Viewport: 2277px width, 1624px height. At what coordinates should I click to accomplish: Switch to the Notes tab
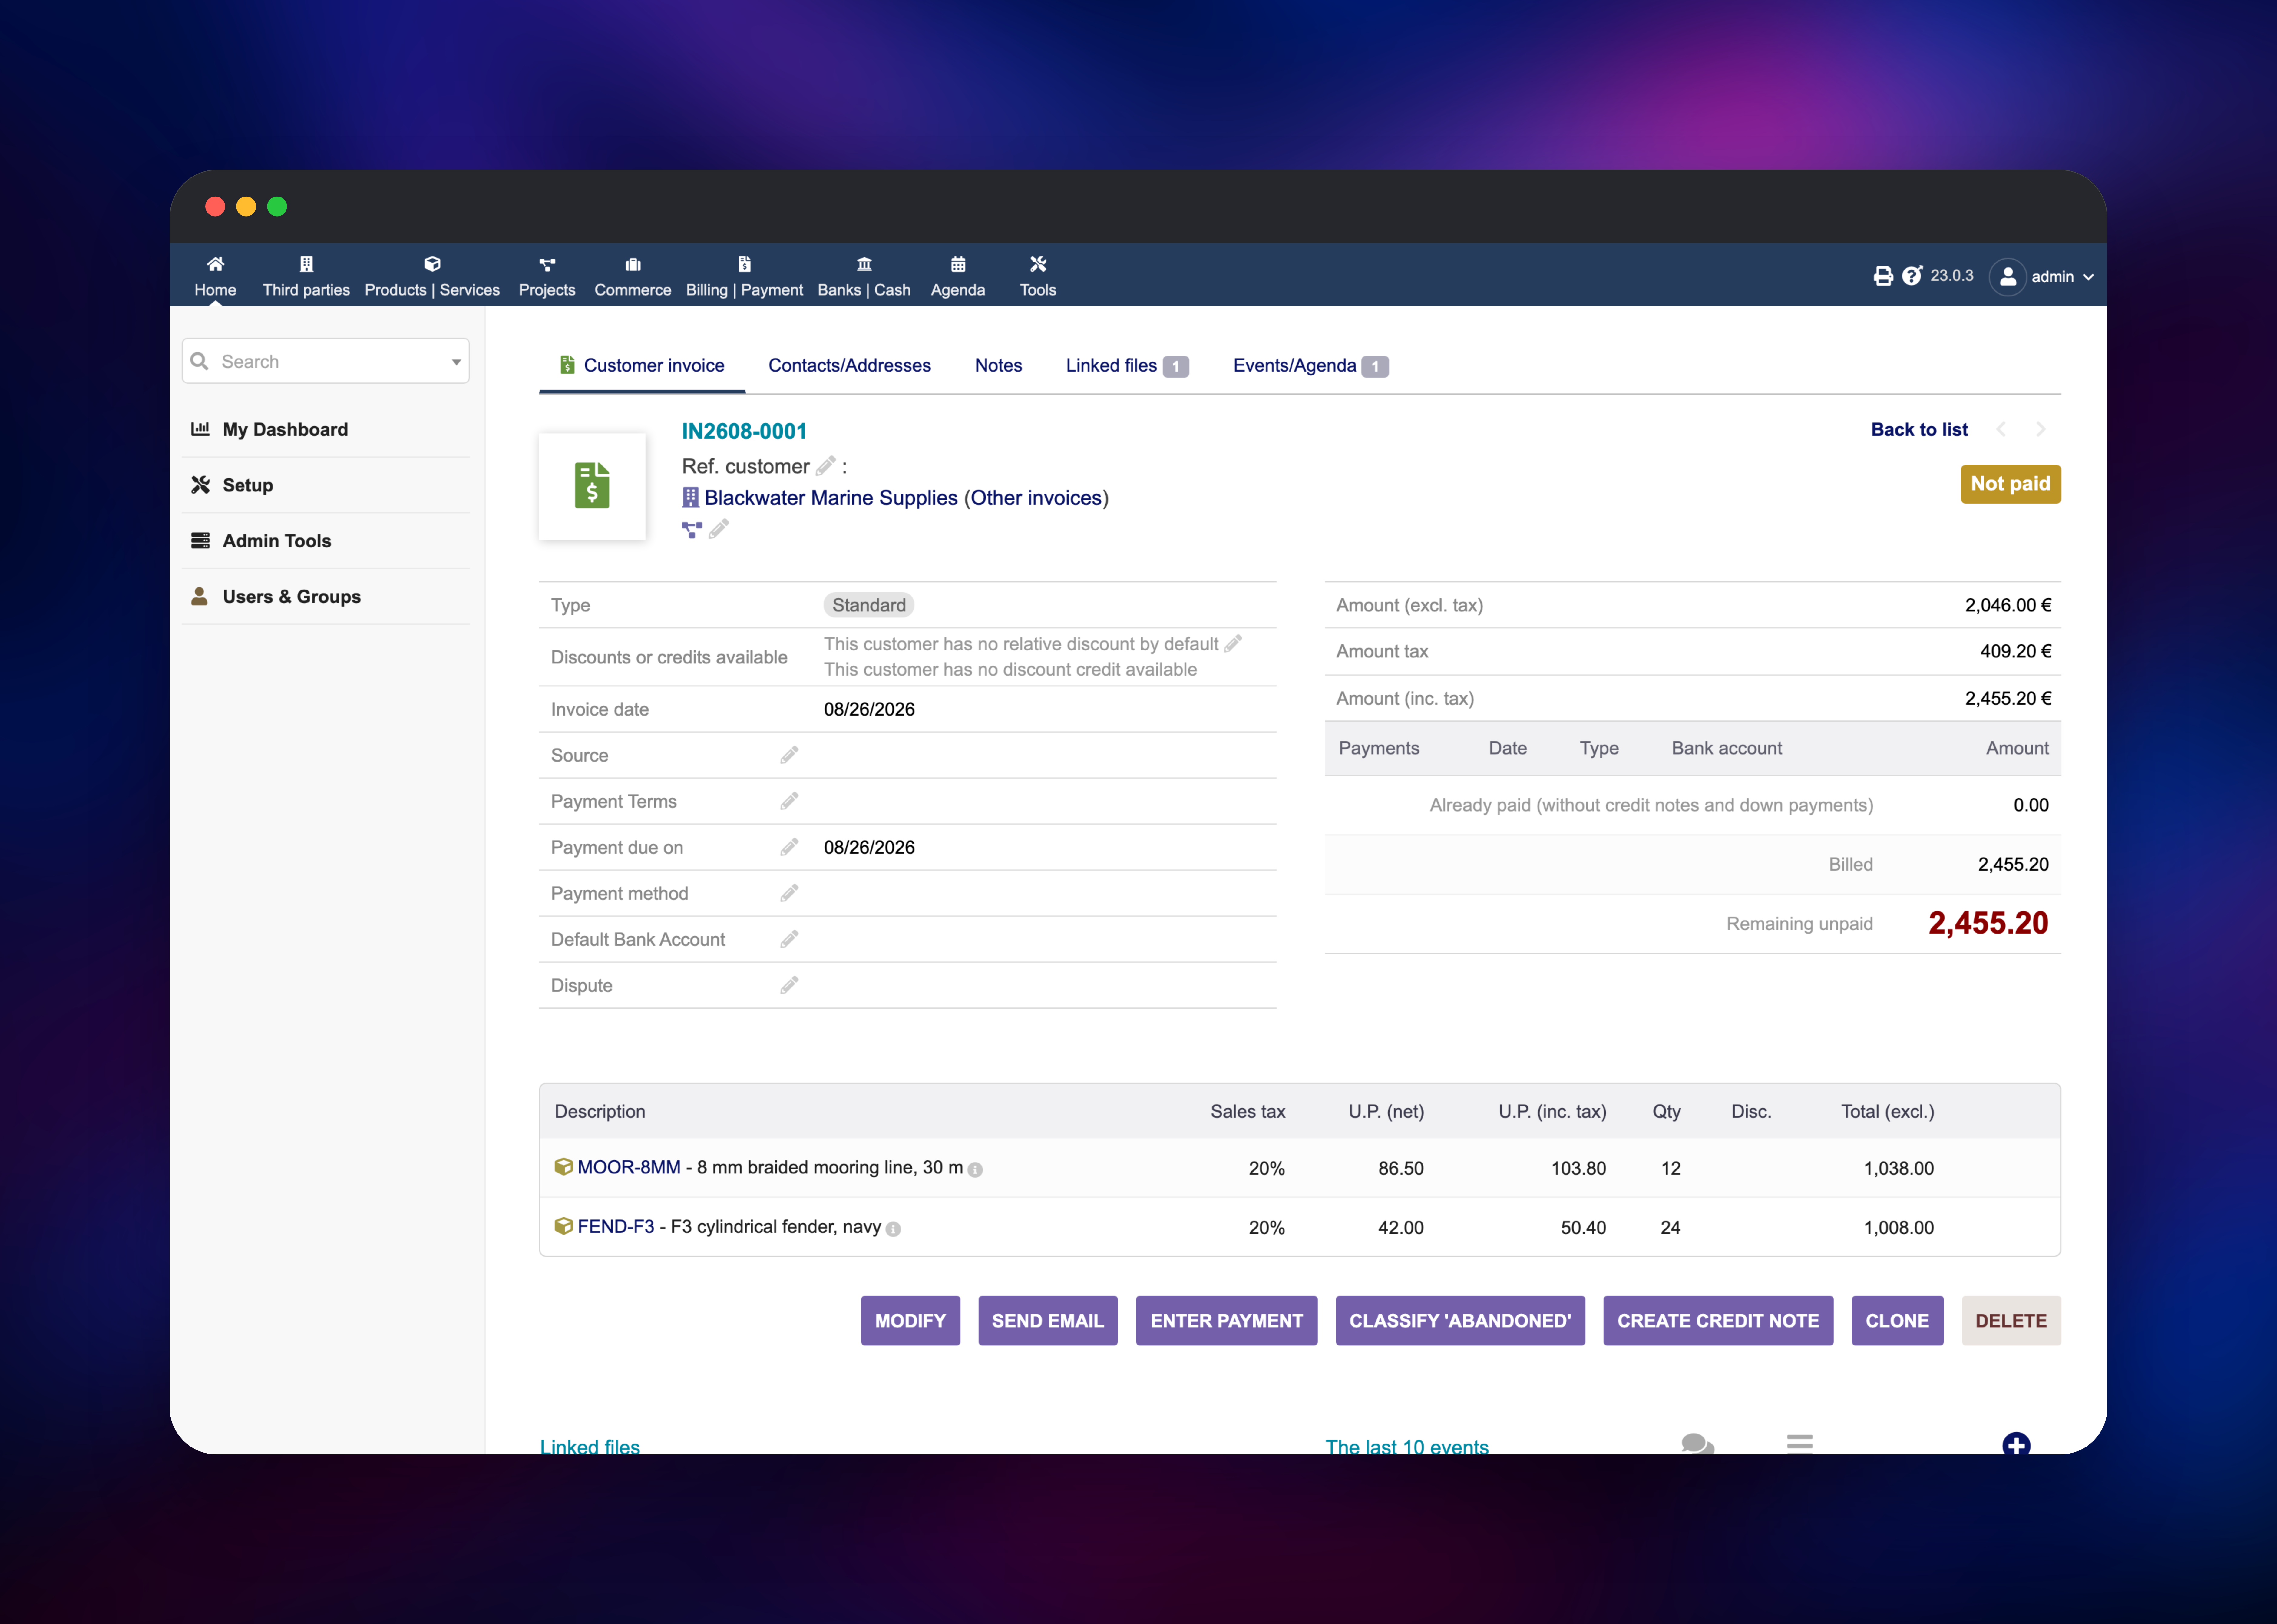[x=998, y=366]
